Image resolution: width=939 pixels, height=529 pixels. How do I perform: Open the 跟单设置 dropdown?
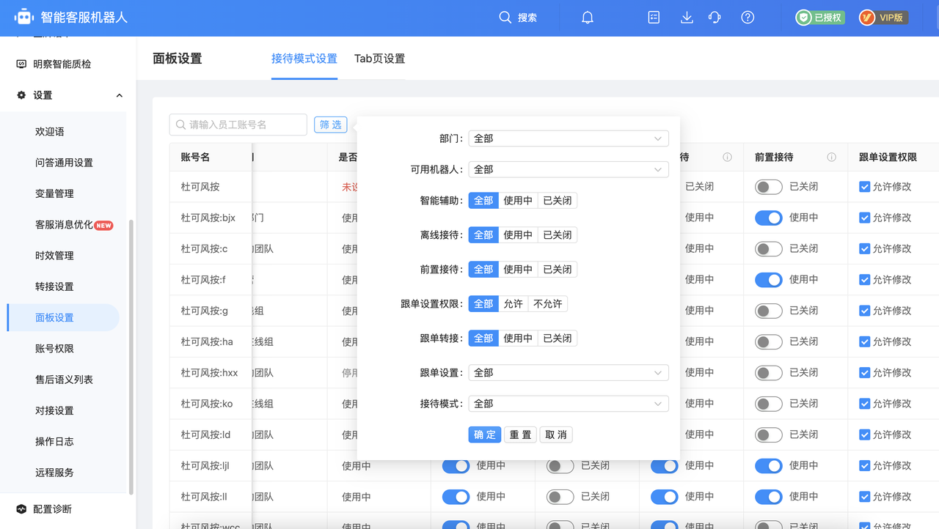coord(569,373)
